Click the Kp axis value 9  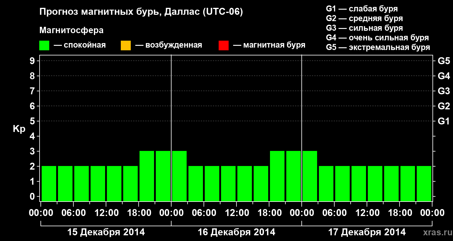point(33,61)
